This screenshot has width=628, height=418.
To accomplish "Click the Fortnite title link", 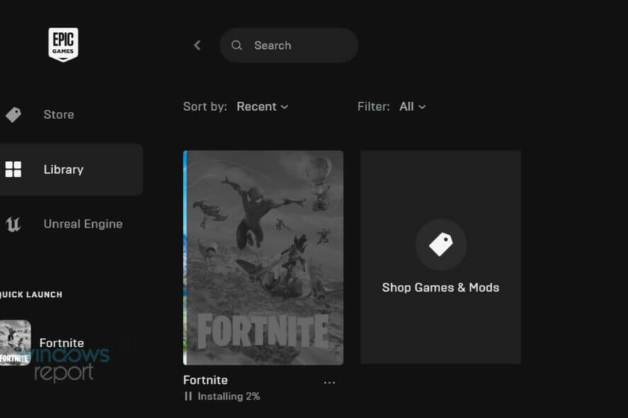I will coord(206,380).
